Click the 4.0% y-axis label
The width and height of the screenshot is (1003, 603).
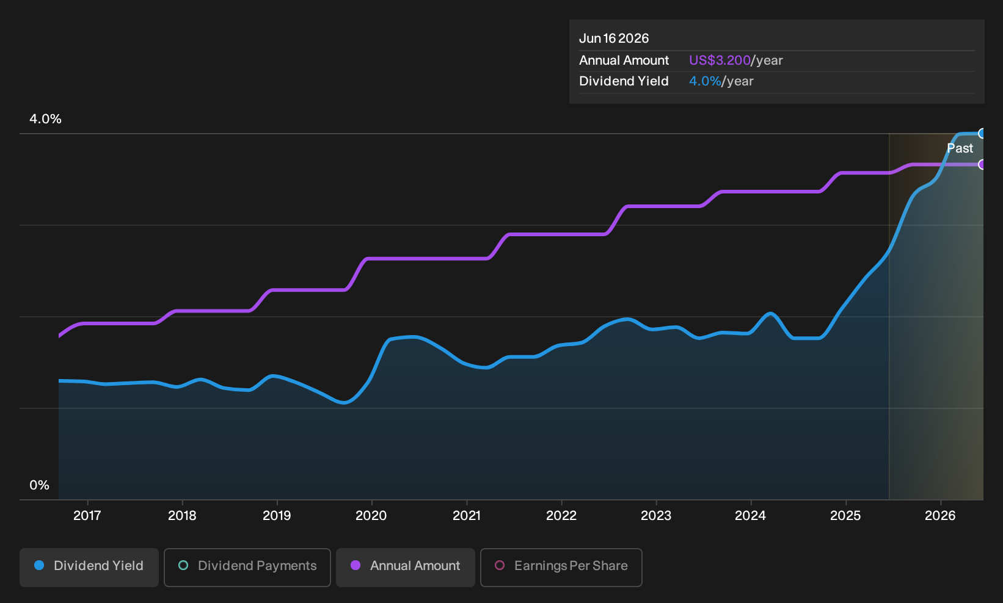pyautogui.click(x=46, y=119)
